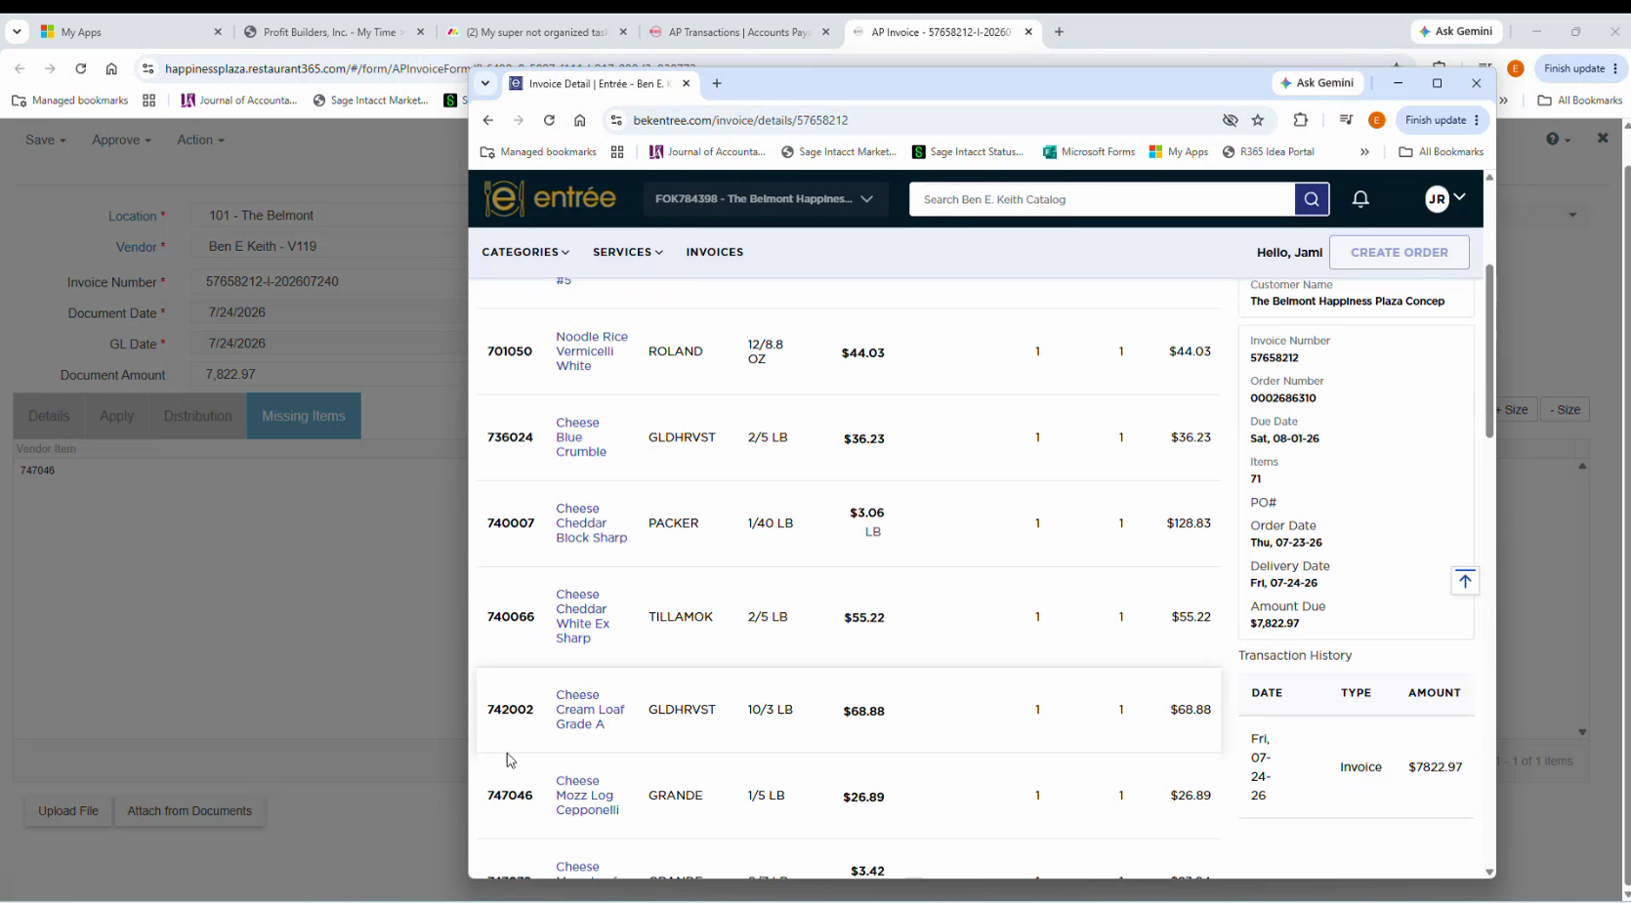
Task: Open the Microsoft Forms bookmark
Action: tap(1089, 152)
